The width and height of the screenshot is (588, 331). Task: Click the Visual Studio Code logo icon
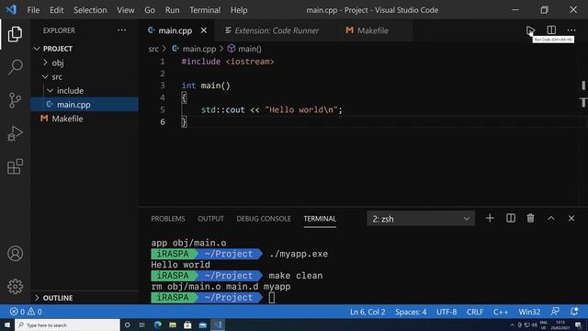tap(11, 10)
